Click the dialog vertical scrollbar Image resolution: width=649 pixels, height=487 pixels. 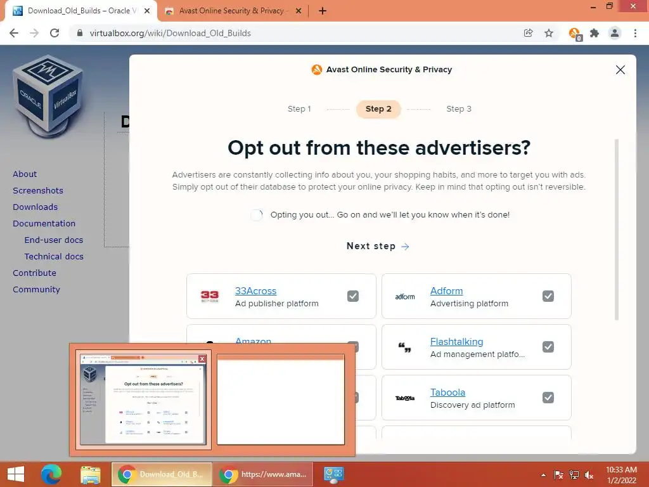(616, 230)
